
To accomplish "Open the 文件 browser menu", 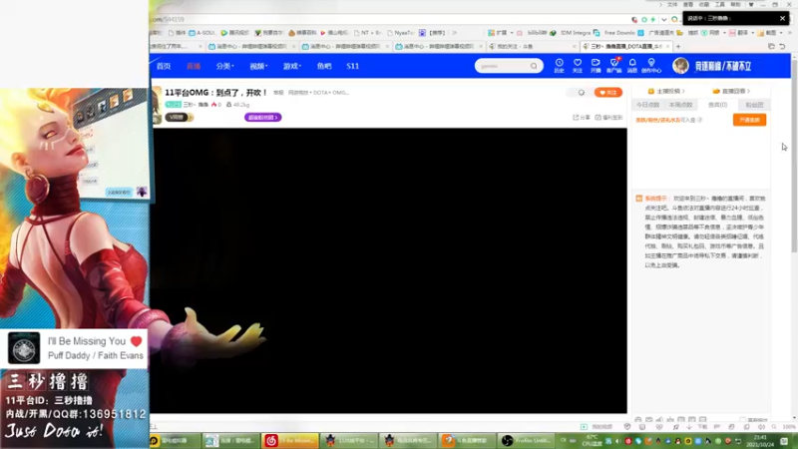I will (672, 5).
